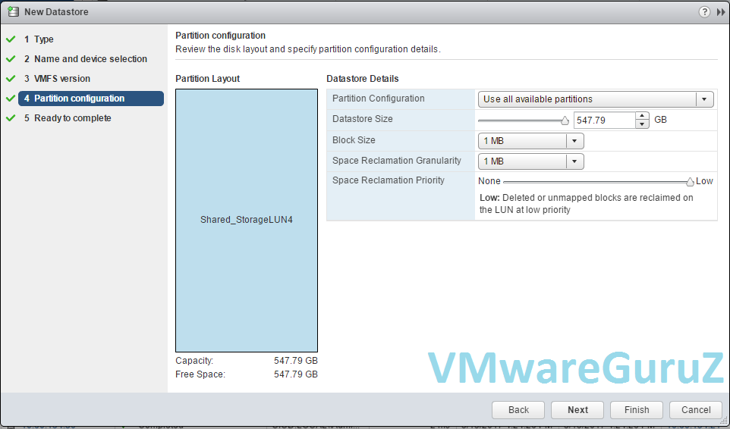
Task: Jump to Ready to complete step
Action: tap(72, 118)
